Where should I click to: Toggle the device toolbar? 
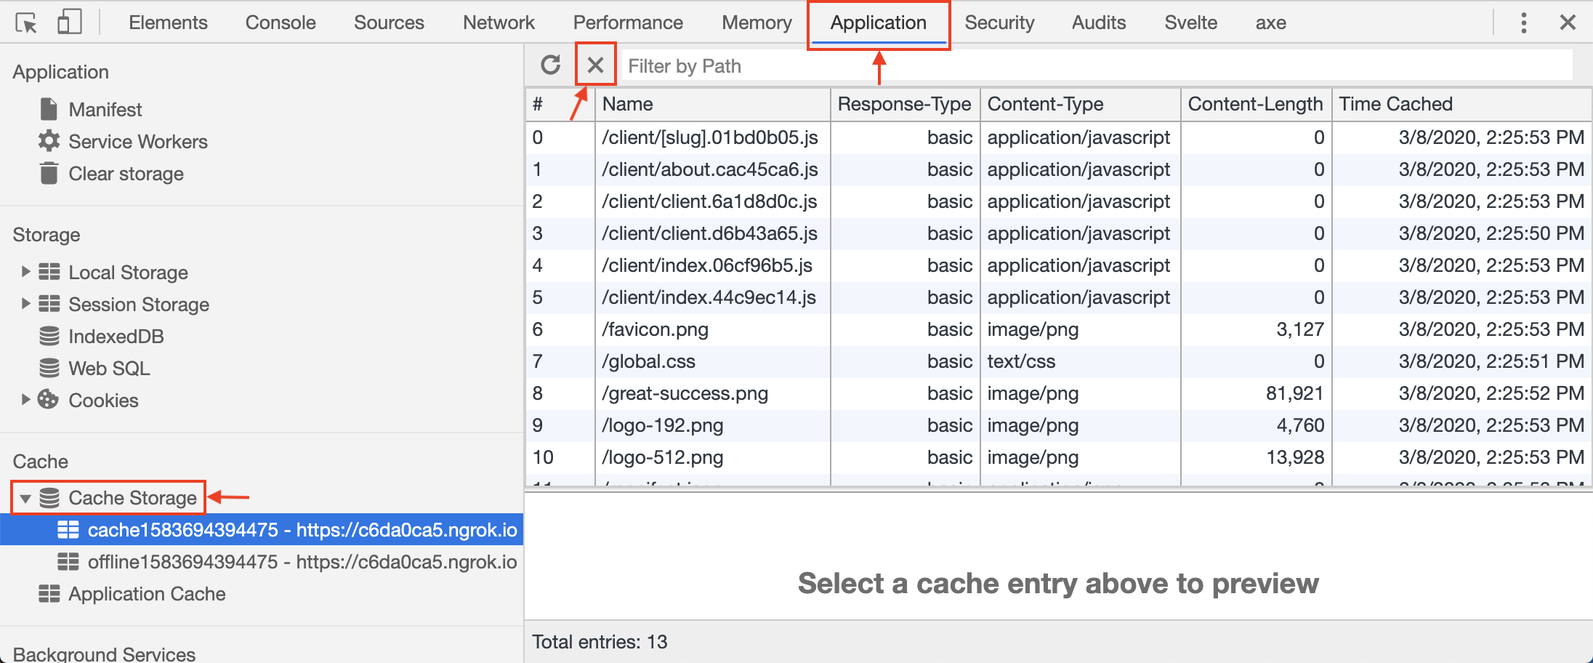[69, 22]
